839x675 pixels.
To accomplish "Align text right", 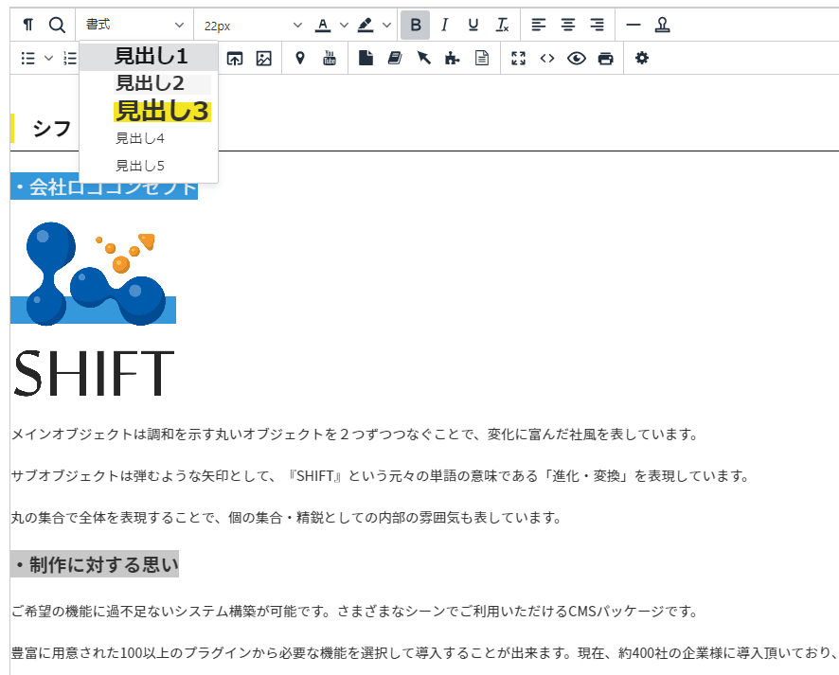I will coord(597,25).
